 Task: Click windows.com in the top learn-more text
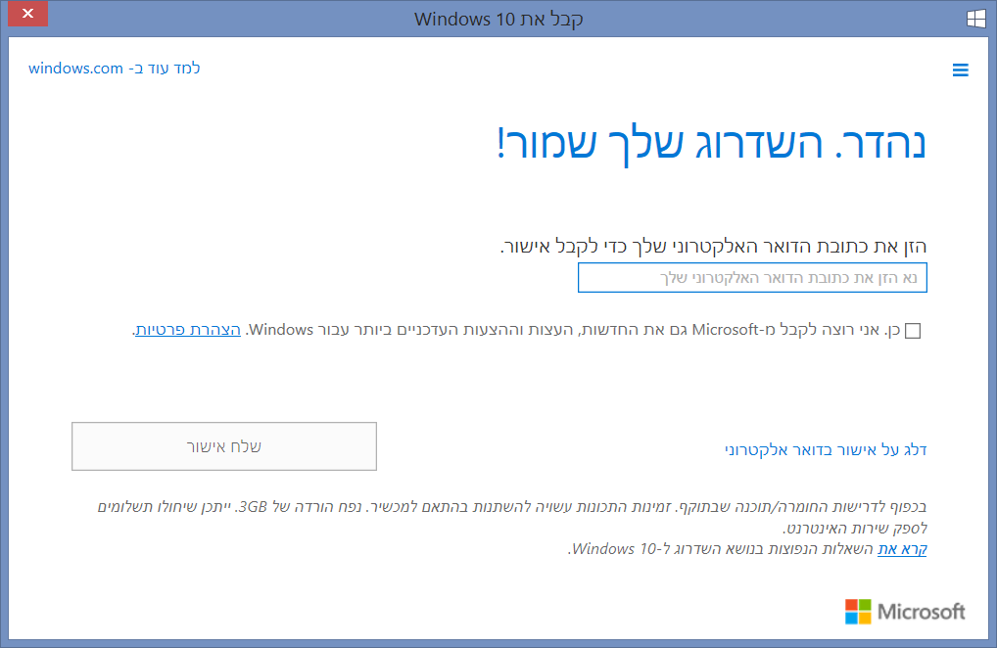point(73,69)
